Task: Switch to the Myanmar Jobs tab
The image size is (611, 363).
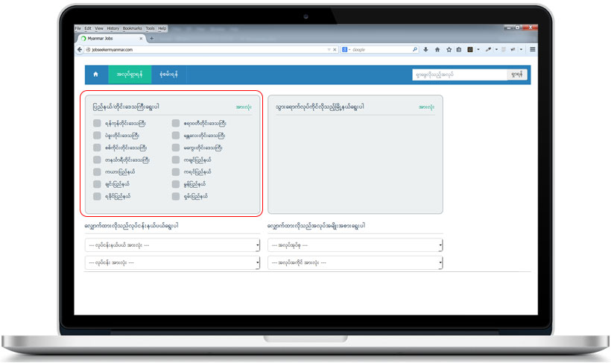Action: coord(111,38)
